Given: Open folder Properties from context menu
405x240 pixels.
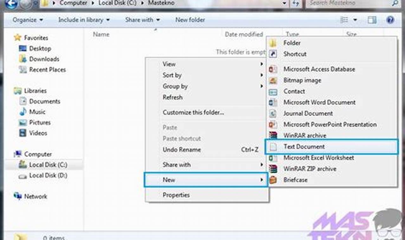Looking at the screenshot, I should tap(177, 195).
